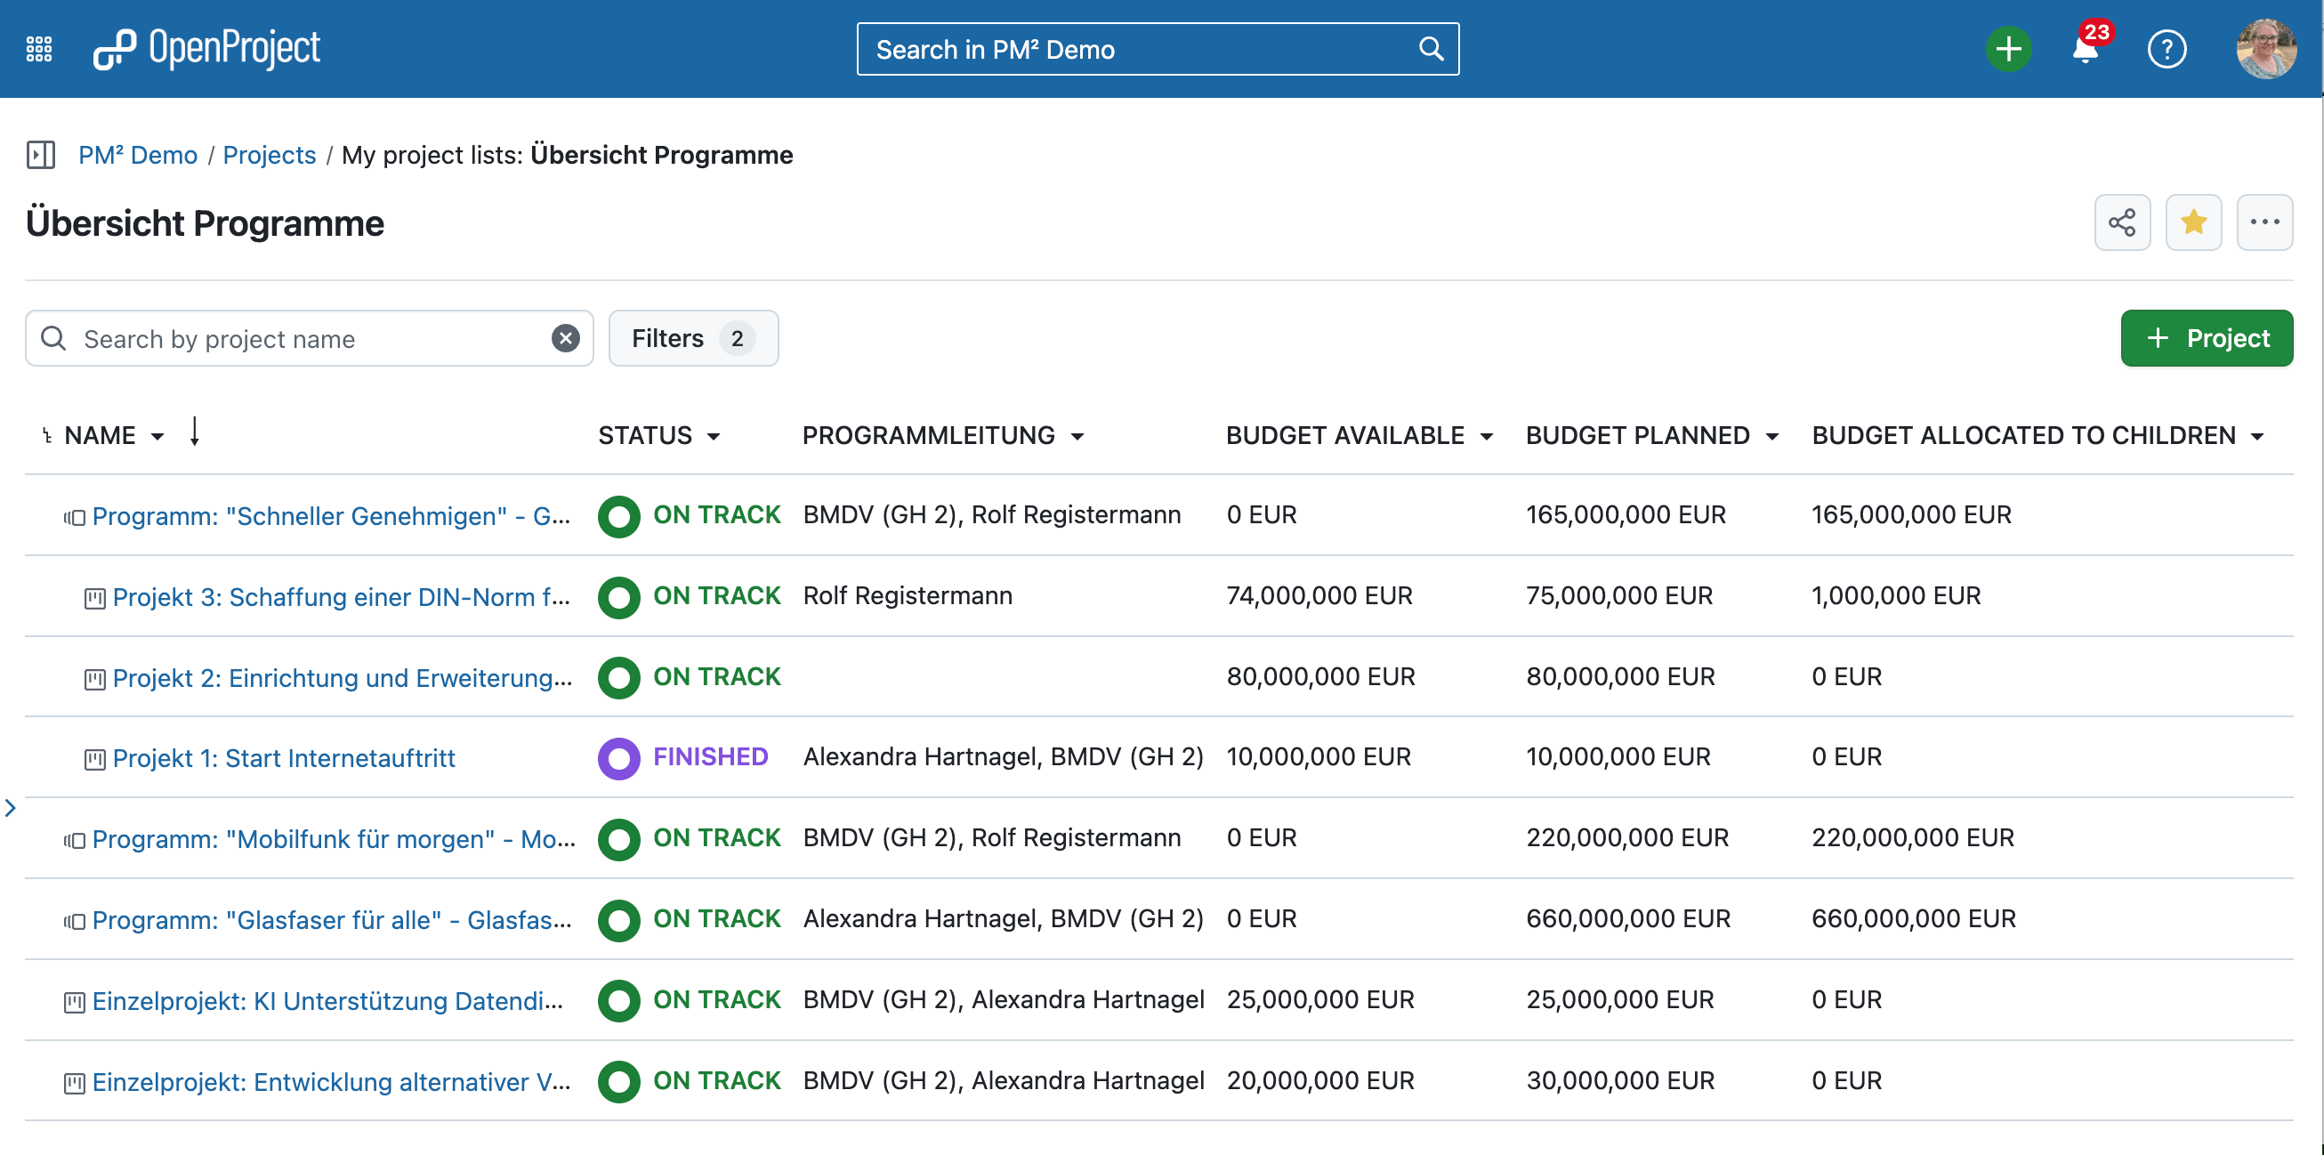Viewport: 2324px width, 1155px height.
Task: Open the user avatar menu
Action: point(2265,49)
